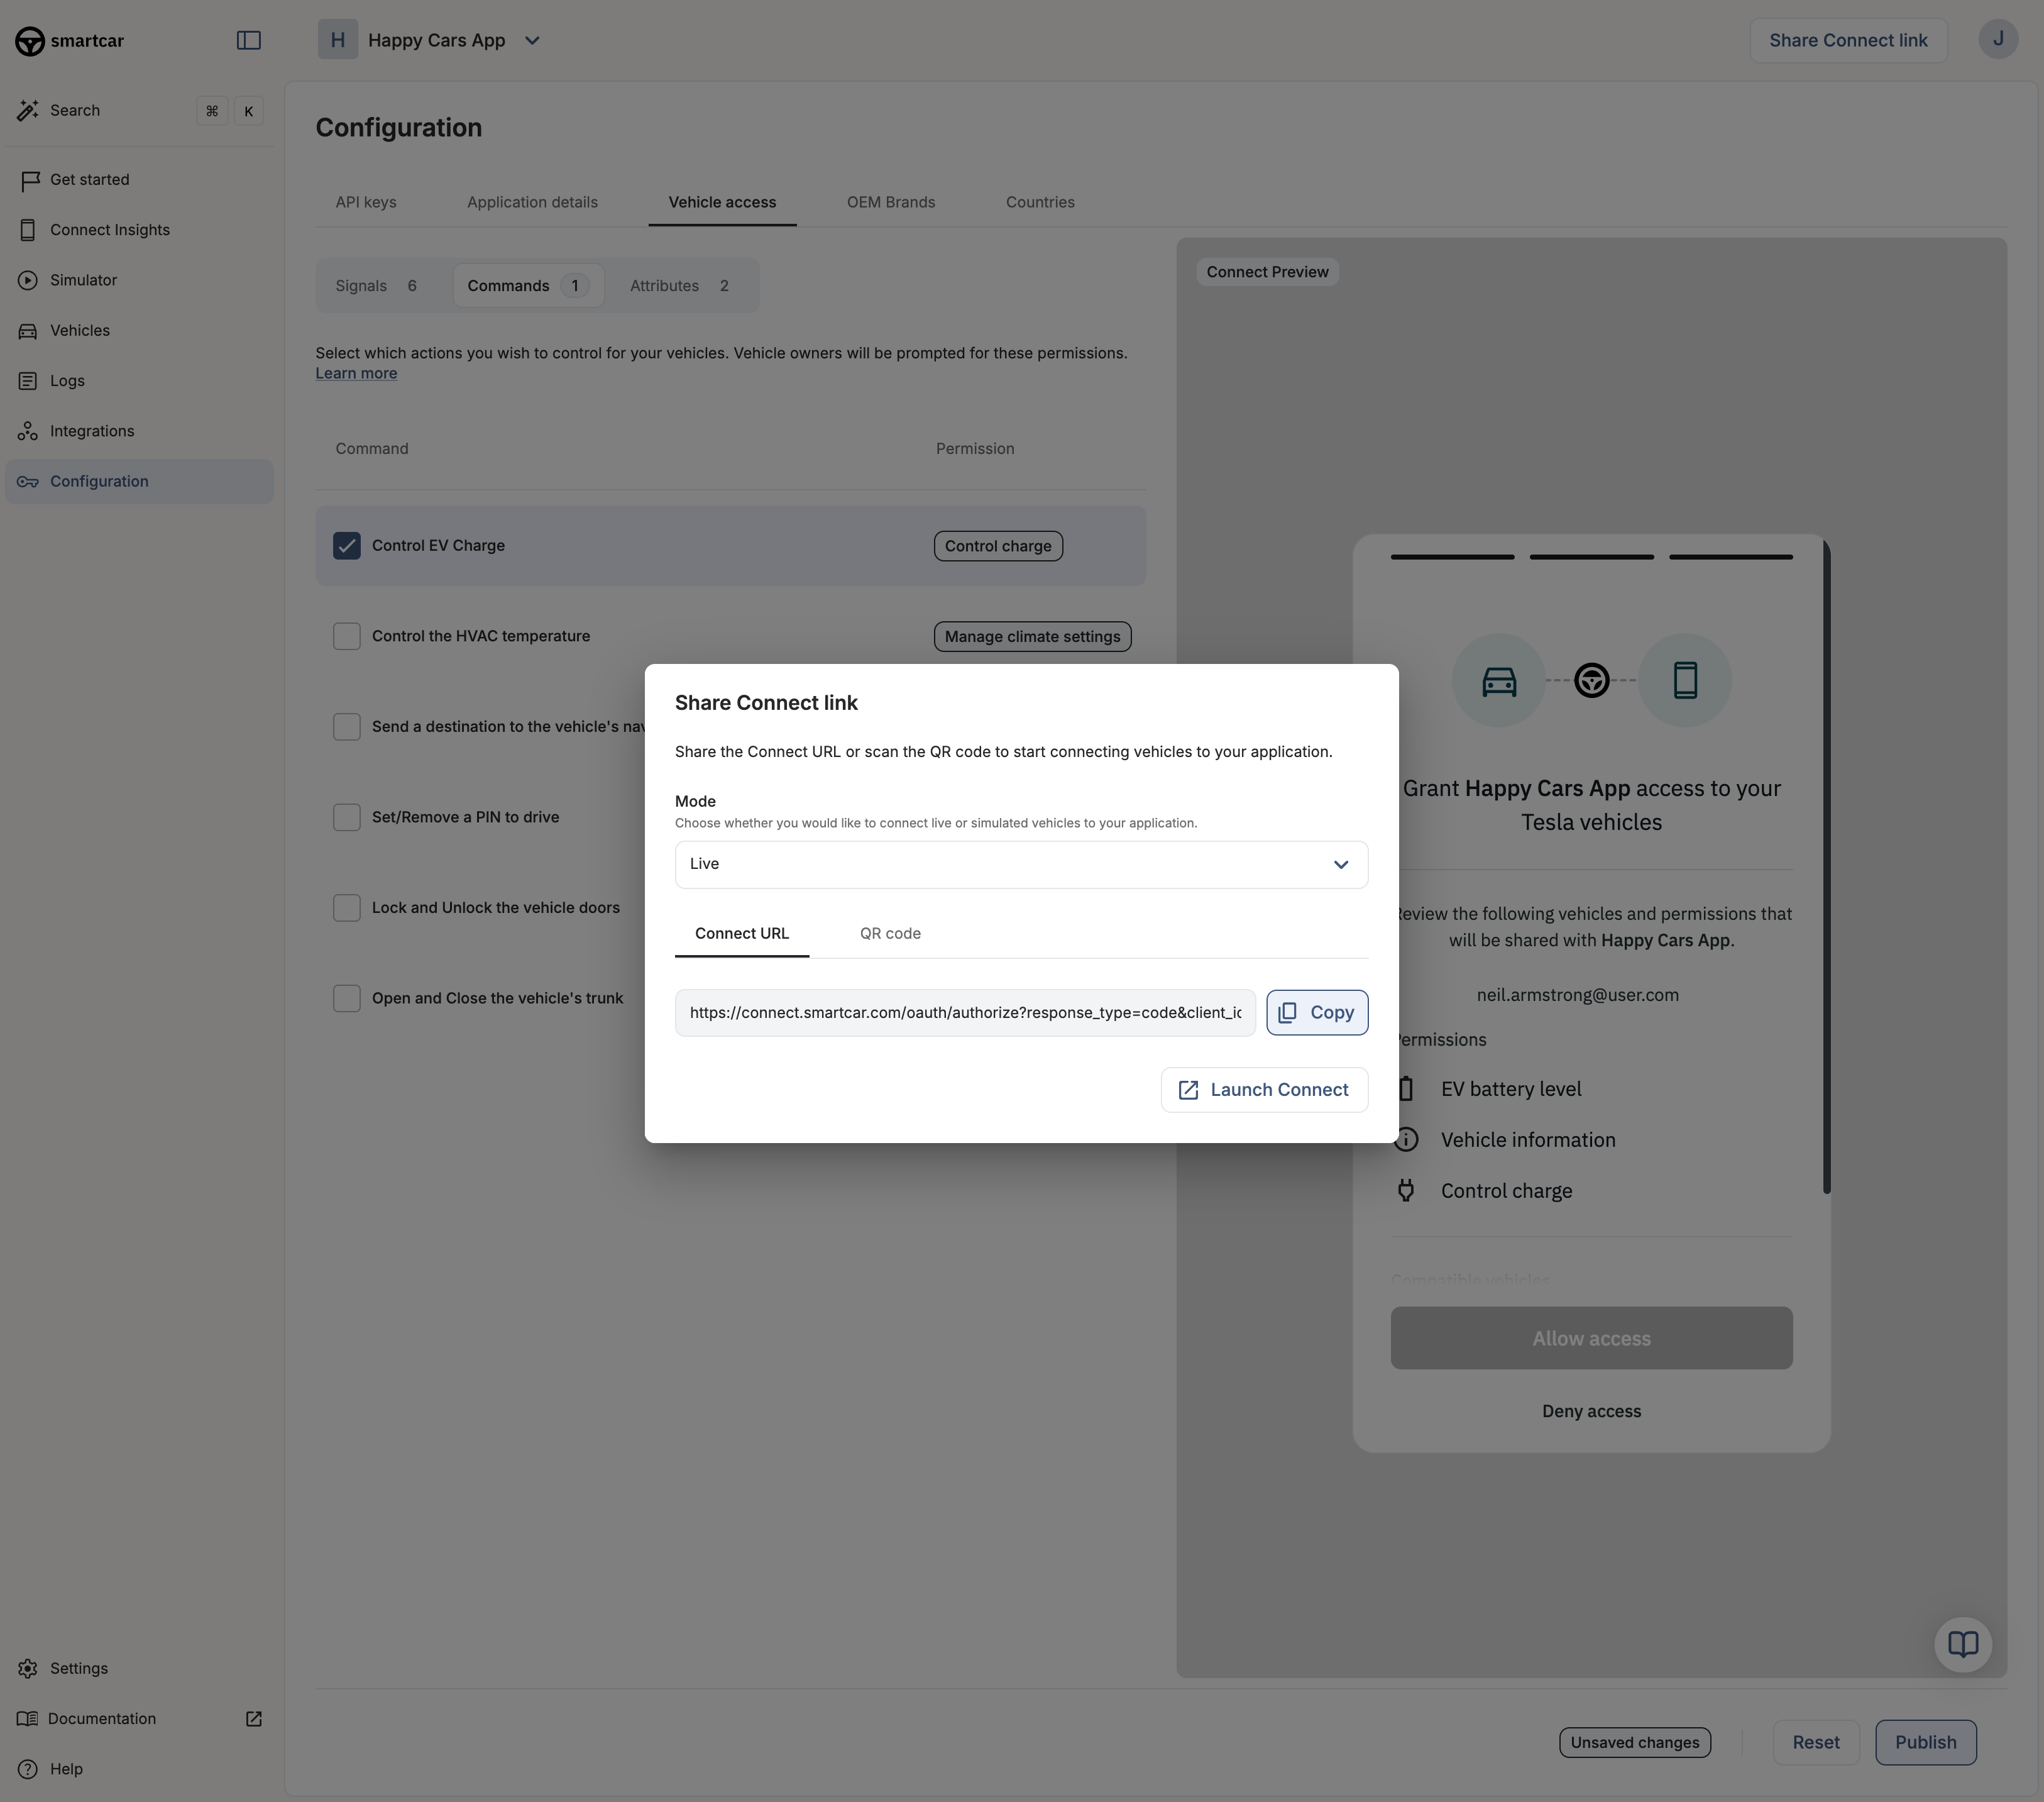This screenshot has height=1802, width=2044.
Task: Switch to the Attributes segment
Action: (x=679, y=286)
